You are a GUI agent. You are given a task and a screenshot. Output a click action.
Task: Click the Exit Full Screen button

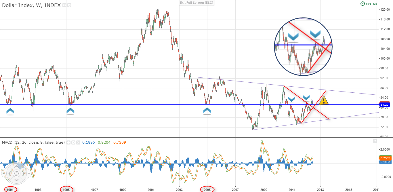pyautogui.click(x=197, y=3)
